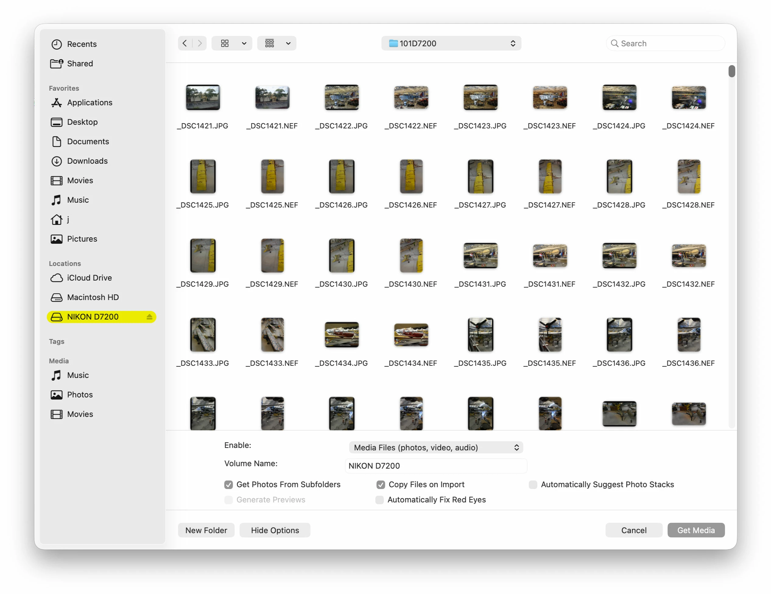Go back with the left chevron button
Screen dimensions: 771x594
point(185,44)
